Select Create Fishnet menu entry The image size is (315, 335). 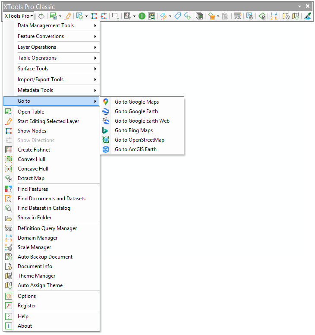point(51,150)
